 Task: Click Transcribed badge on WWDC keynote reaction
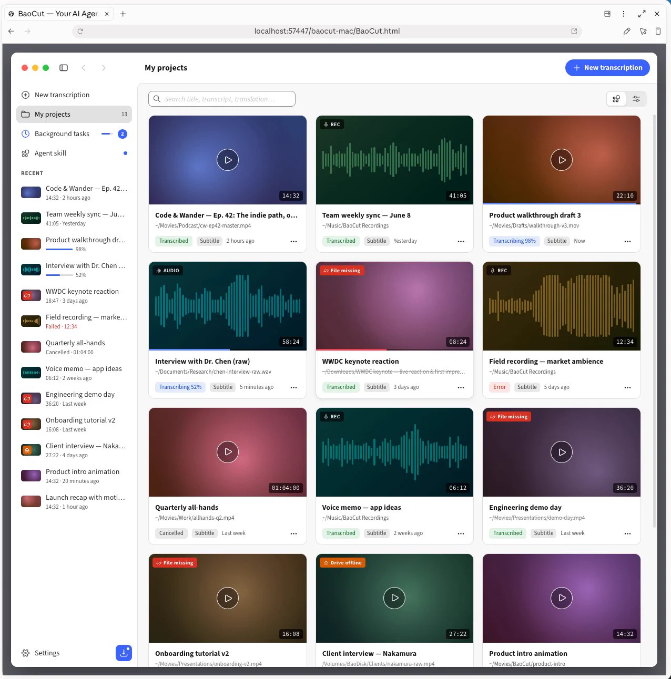[341, 387]
